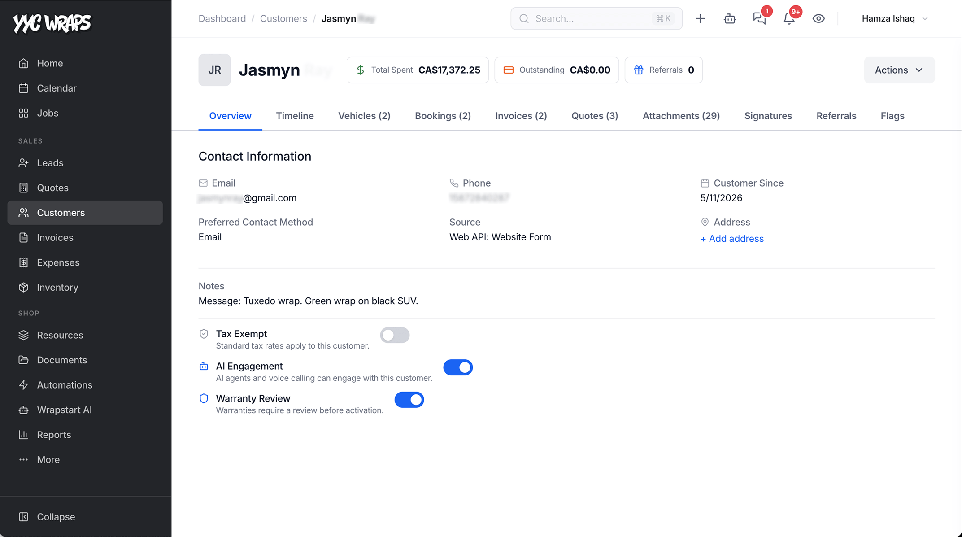The height and width of the screenshot is (537, 962).
Task: Open the AI assistant robot icon
Action: (x=730, y=18)
